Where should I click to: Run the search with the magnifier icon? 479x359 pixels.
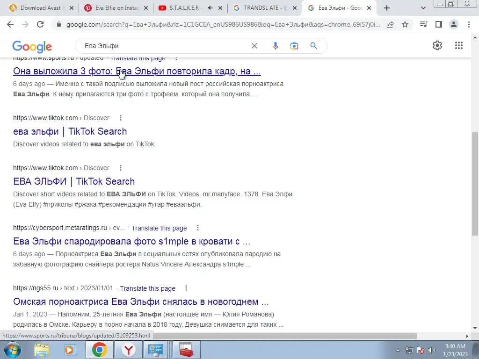313,46
